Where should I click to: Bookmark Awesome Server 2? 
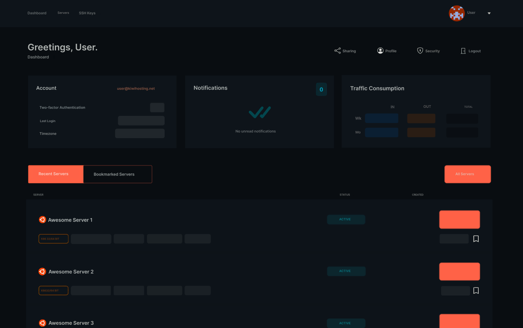(476, 291)
